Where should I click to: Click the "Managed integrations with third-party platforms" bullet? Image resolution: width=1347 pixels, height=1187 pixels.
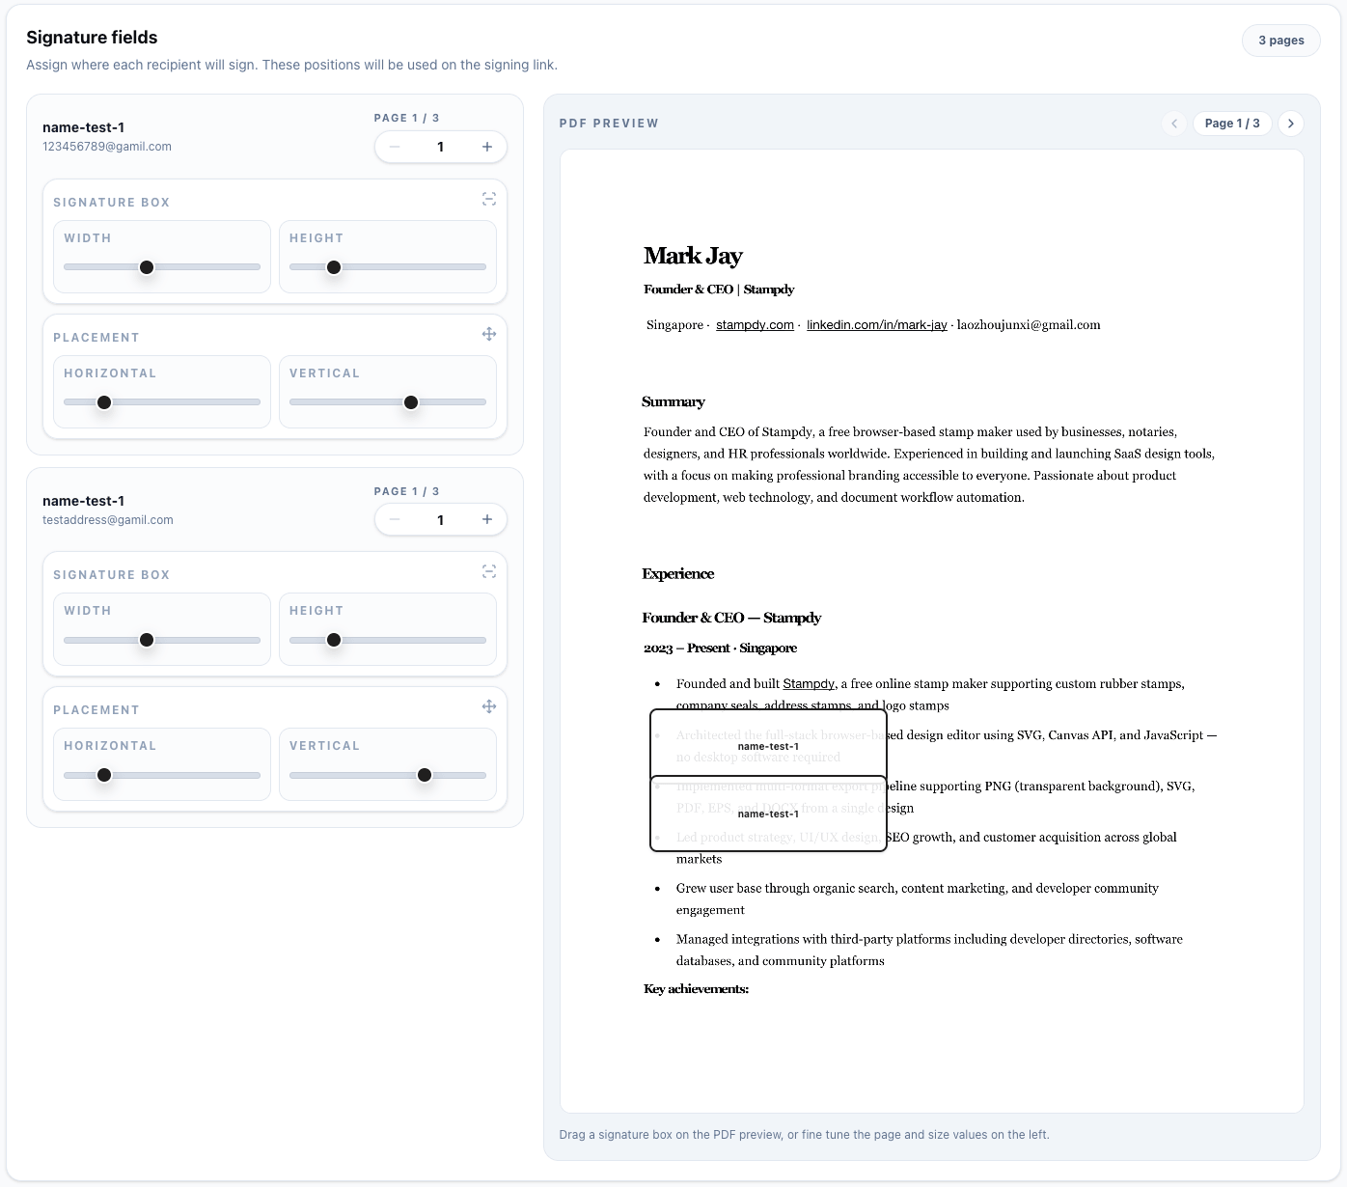coord(929,950)
